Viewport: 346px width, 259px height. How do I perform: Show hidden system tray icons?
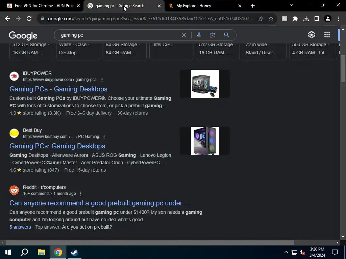[x=286, y=252]
